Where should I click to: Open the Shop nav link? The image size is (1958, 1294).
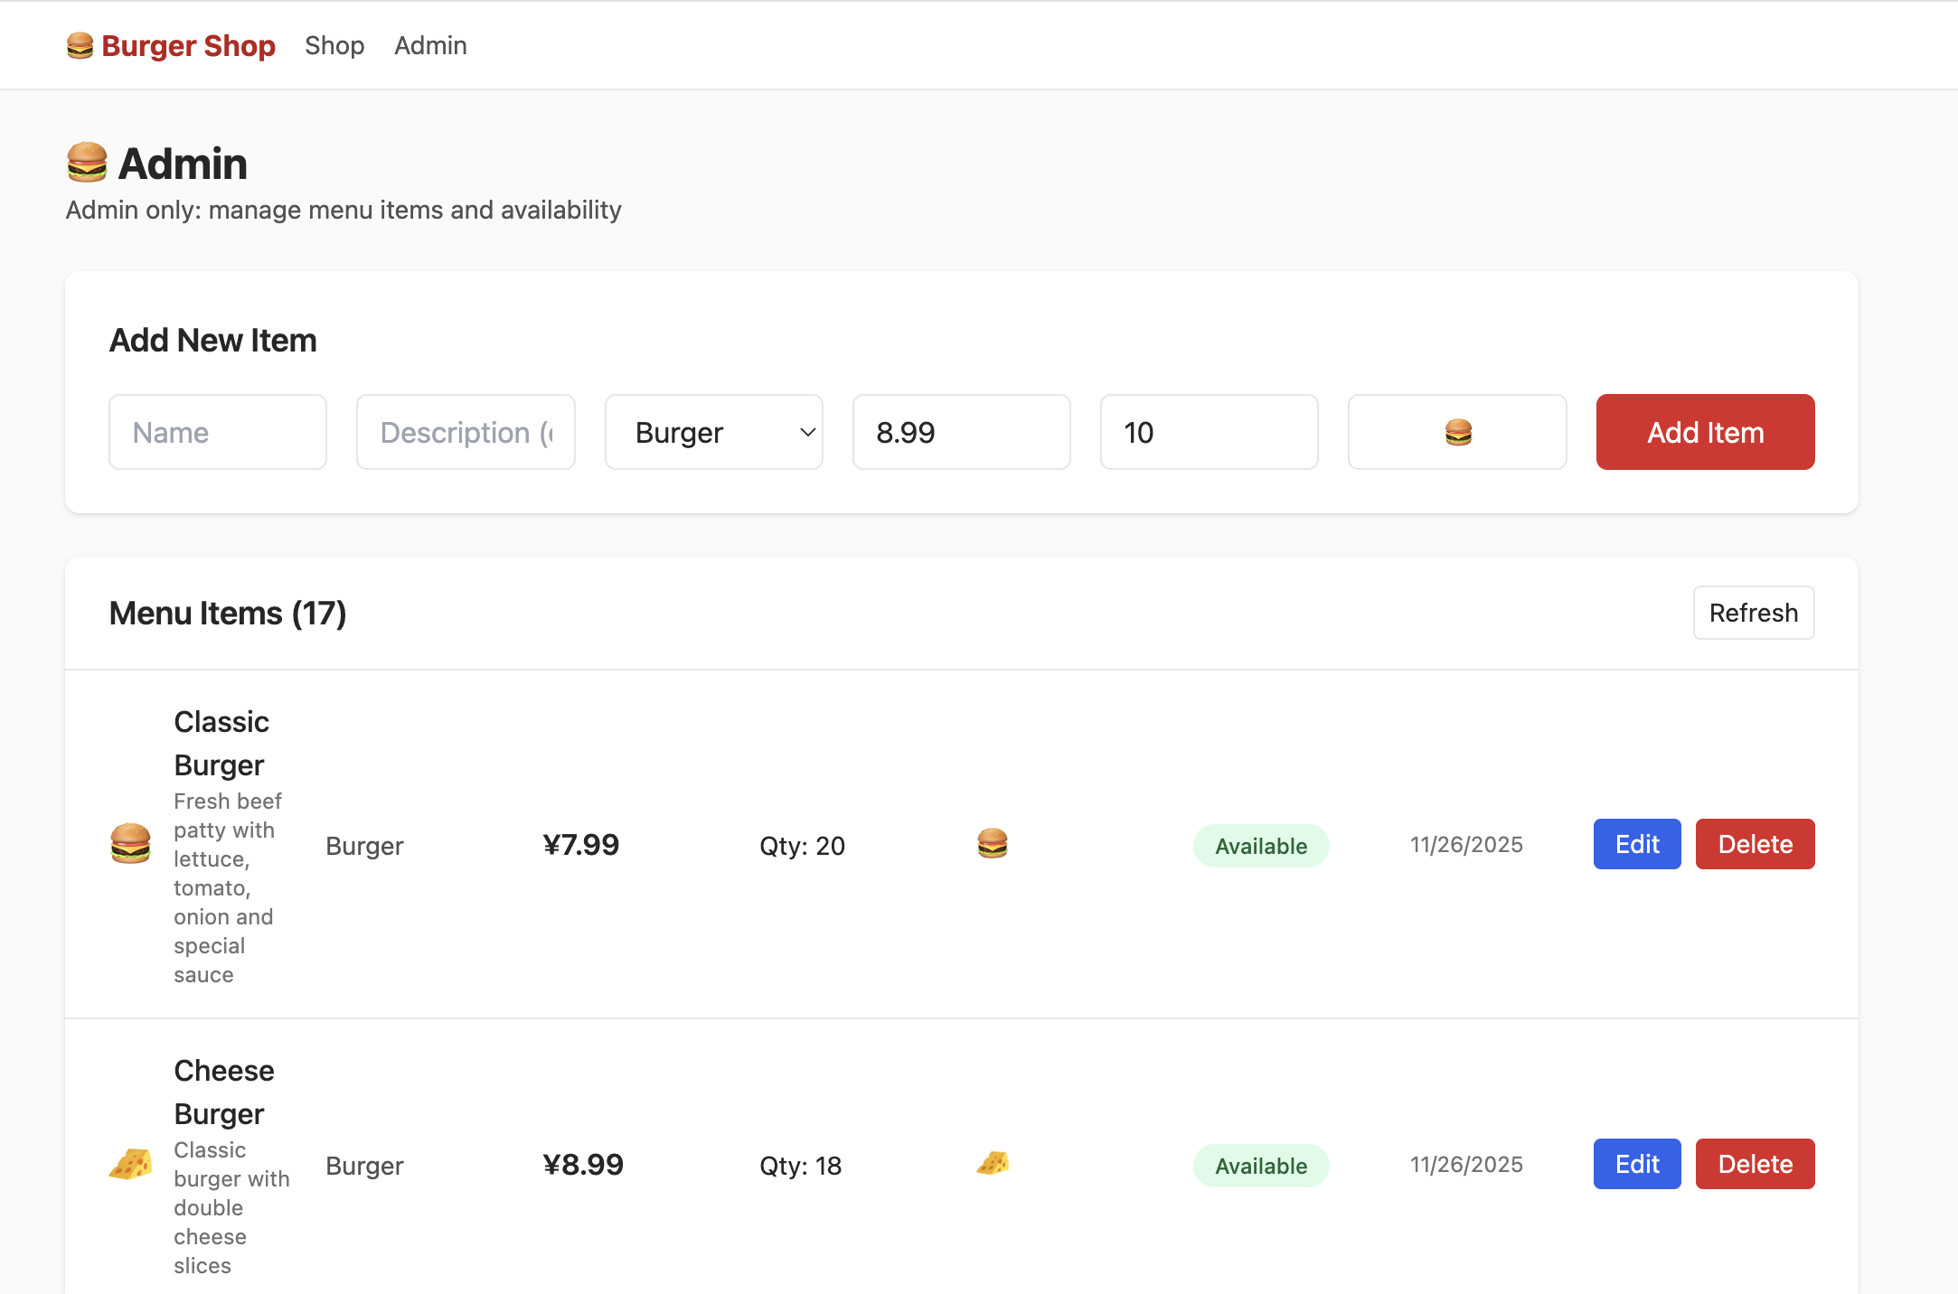point(334,45)
